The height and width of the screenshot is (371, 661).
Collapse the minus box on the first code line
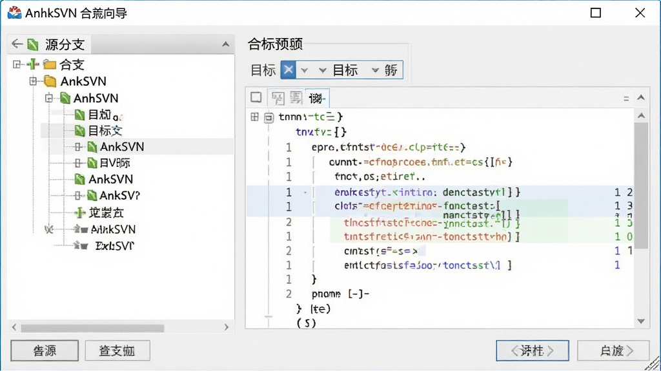click(x=269, y=117)
